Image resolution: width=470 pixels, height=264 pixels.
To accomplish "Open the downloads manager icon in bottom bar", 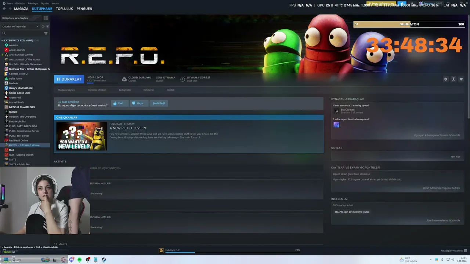I will click(161, 250).
